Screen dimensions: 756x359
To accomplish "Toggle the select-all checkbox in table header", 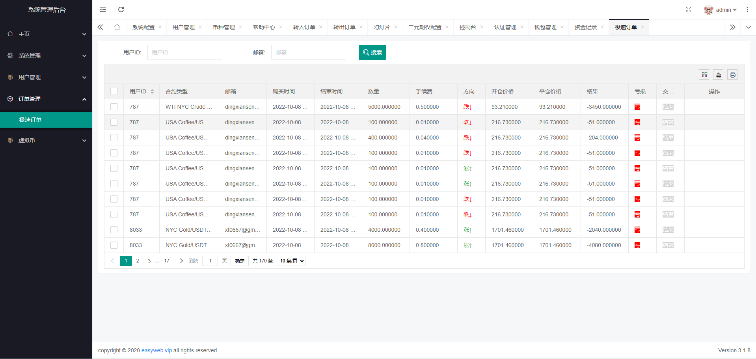I will (x=114, y=91).
